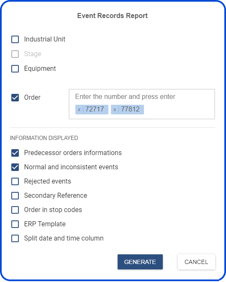Remove order tag 77812 with its x
The image size is (226, 282).
[115, 109]
